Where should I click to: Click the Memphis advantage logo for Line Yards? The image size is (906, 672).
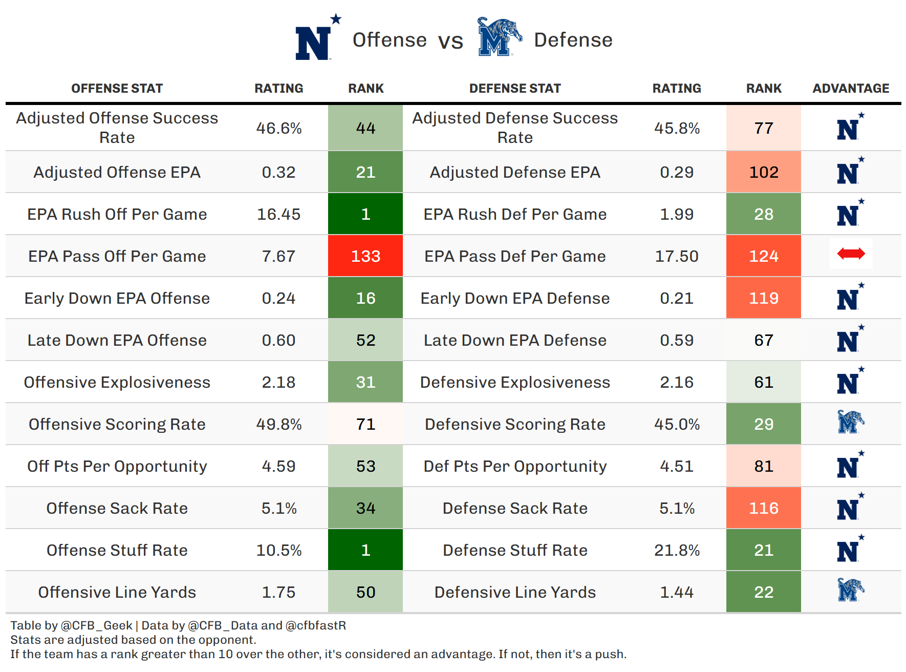(x=850, y=591)
